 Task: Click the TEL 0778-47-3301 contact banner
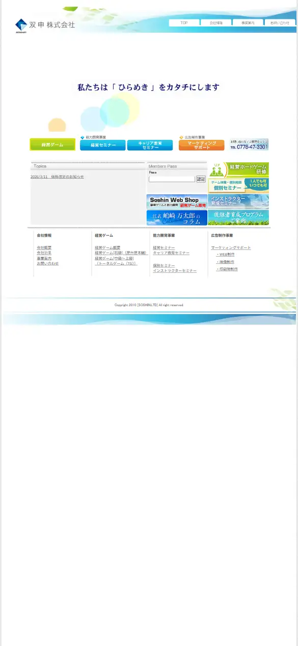[249, 144]
